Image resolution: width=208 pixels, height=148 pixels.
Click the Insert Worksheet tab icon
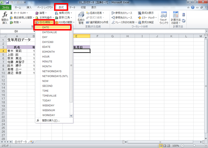tap(32, 142)
